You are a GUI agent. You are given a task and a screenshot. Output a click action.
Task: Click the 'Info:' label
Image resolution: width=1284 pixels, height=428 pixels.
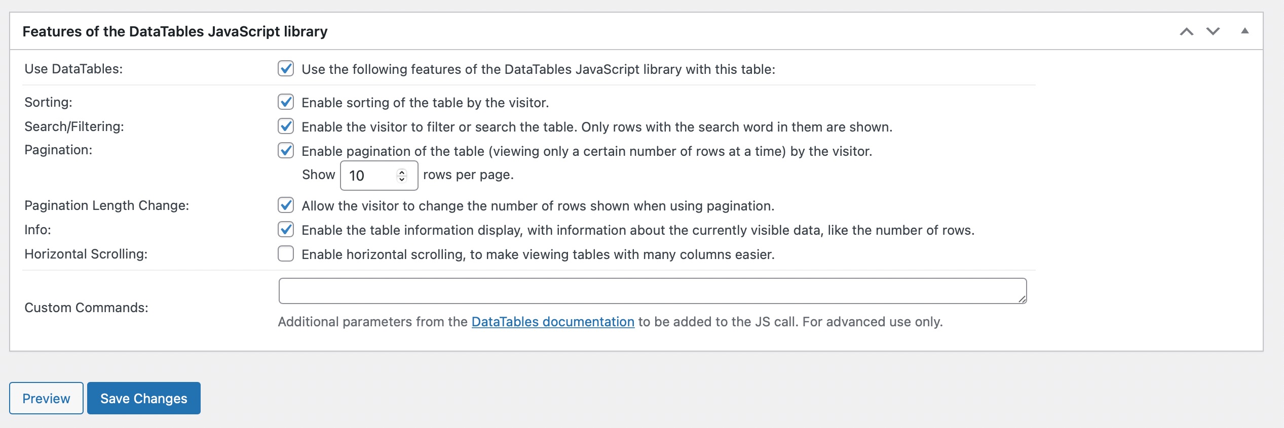[37, 230]
